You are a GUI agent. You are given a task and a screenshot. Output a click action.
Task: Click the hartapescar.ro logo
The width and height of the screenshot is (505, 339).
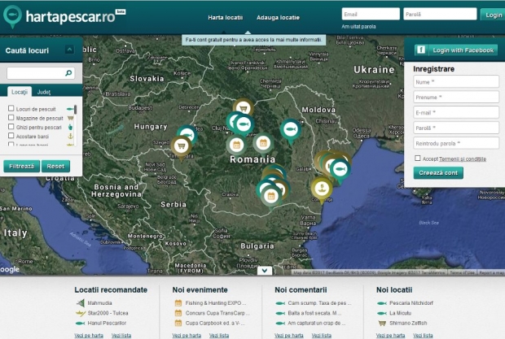[x=64, y=16]
